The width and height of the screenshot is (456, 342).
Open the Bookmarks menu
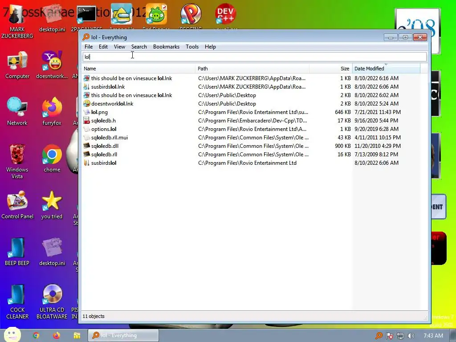[166, 47]
